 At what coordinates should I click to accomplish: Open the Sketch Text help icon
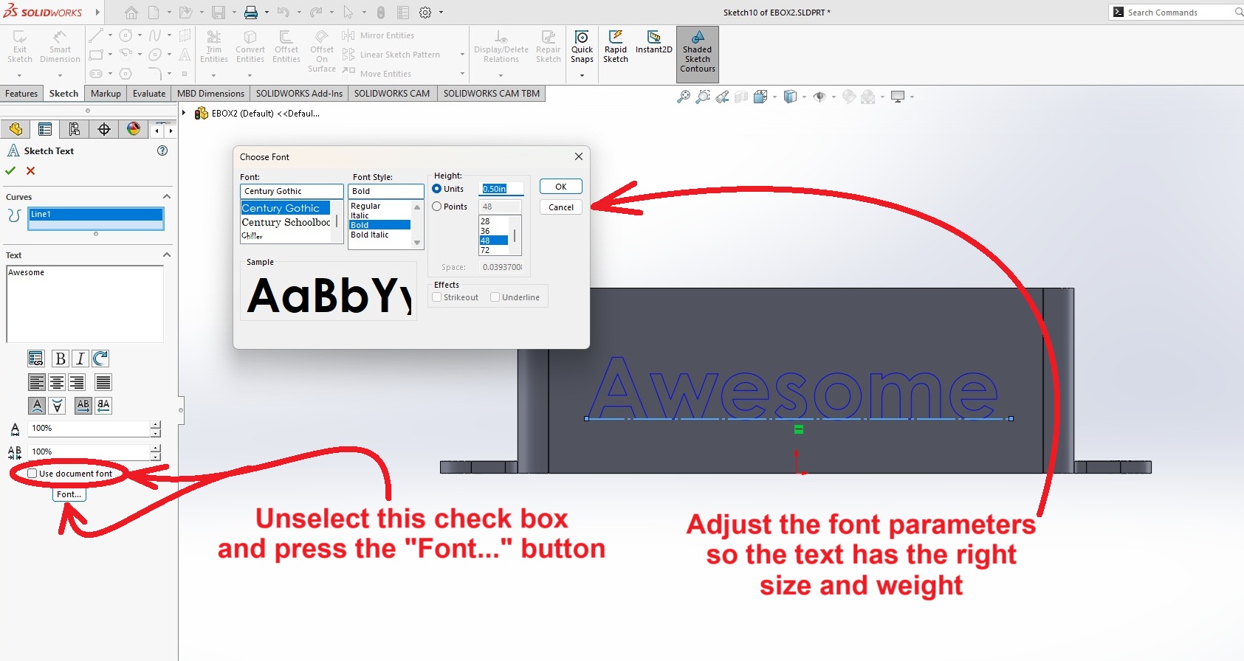pos(162,150)
